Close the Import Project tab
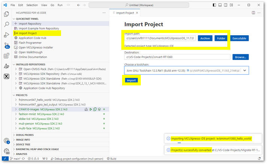The height and width of the screenshot is (164, 267). click(x=137, y=13)
